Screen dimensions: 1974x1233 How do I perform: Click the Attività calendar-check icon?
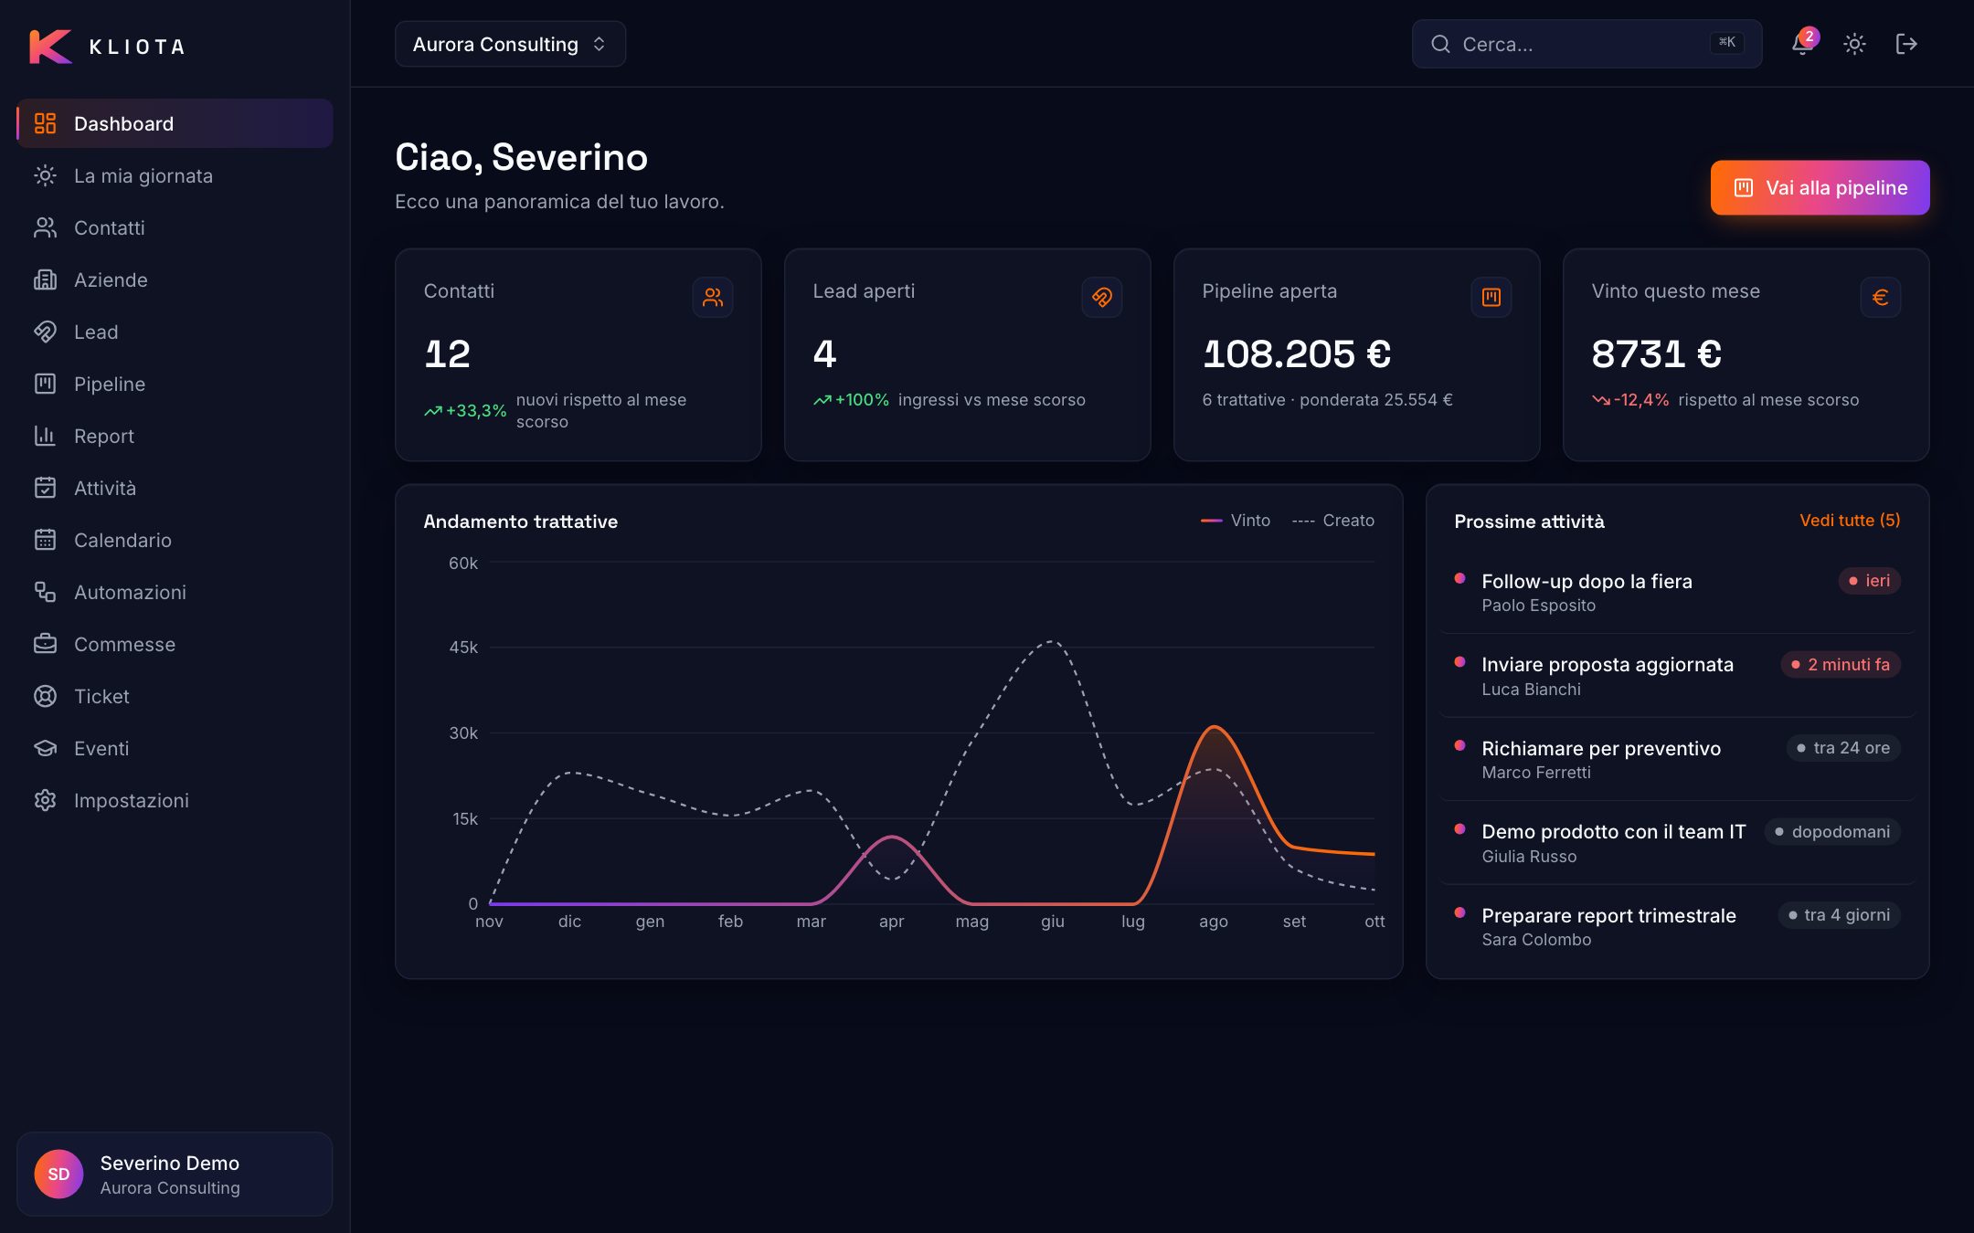45,488
